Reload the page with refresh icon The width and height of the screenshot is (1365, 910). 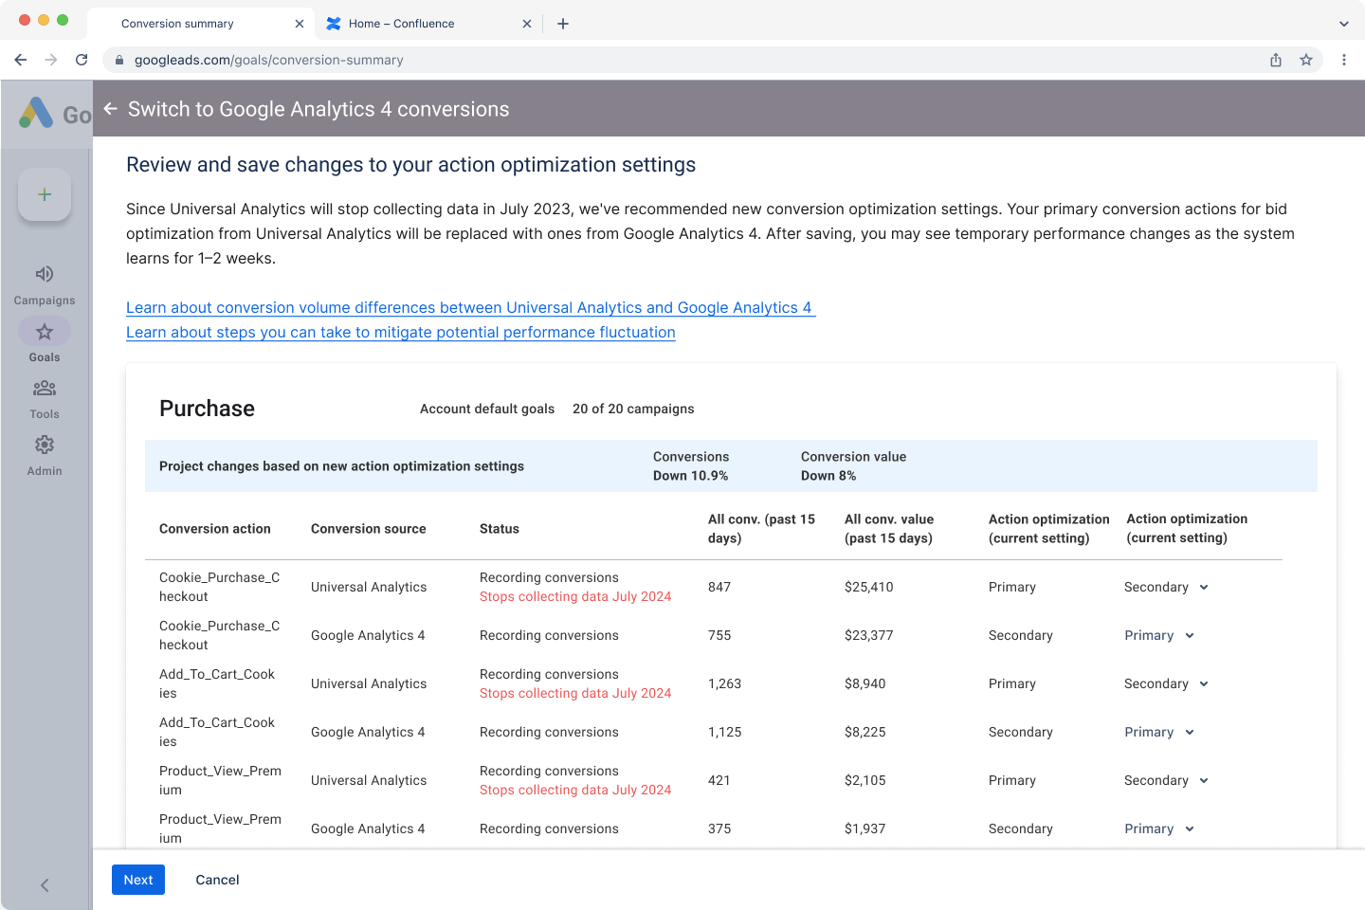pyautogui.click(x=82, y=60)
